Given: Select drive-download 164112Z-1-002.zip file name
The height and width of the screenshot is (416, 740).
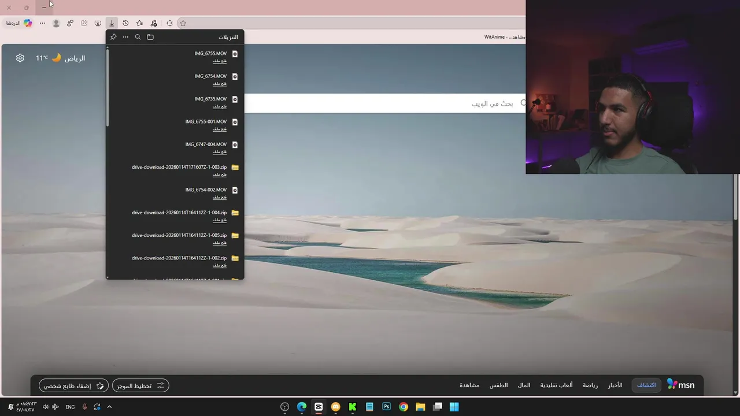Looking at the screenshot, I should tap(179, 258).
